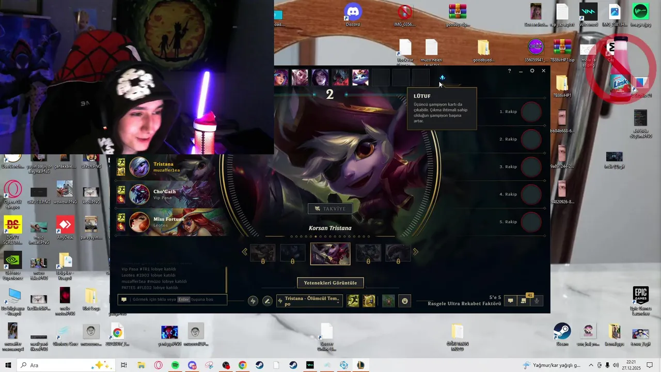The width and height of the screenshot is (661, 372).
Task: Click the Takviye button
Action: tap(330, 209)
